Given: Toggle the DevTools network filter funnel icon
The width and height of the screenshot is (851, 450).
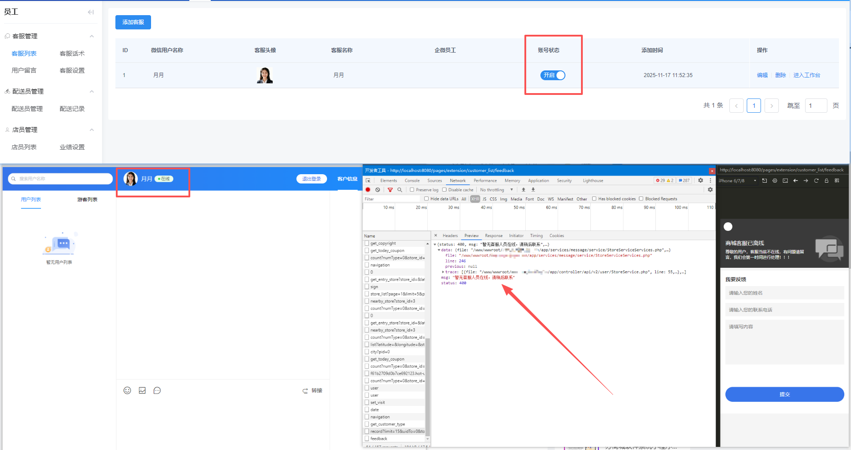Looking at the screenshot, I should click(390, 190).
